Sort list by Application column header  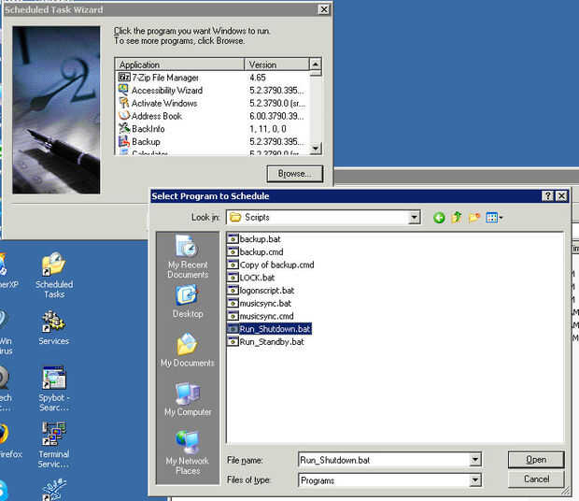[180, 64]
